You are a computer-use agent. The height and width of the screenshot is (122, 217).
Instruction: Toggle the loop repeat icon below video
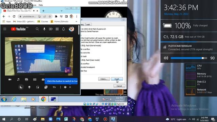coord(54,87)
